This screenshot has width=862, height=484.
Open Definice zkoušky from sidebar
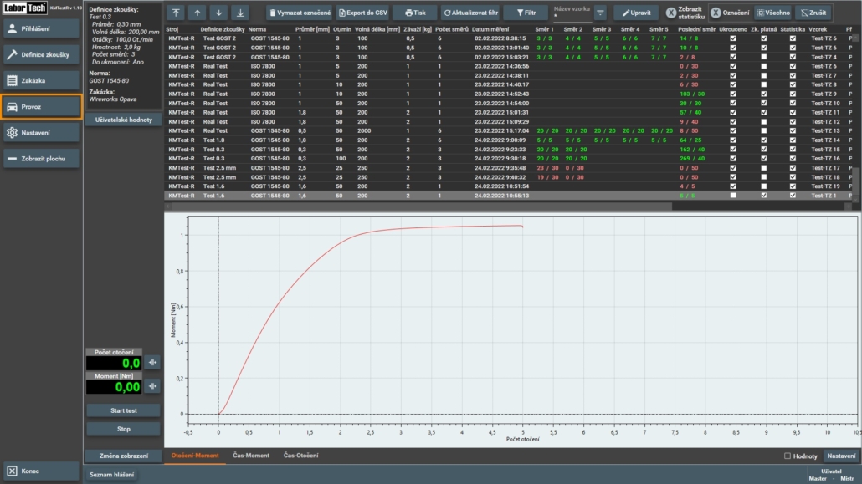41,54
